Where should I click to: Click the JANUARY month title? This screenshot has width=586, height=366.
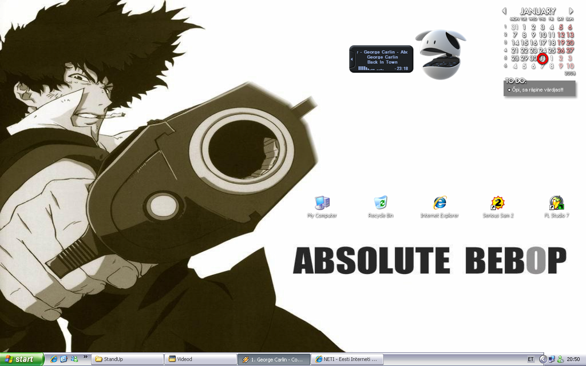(538, 11)
